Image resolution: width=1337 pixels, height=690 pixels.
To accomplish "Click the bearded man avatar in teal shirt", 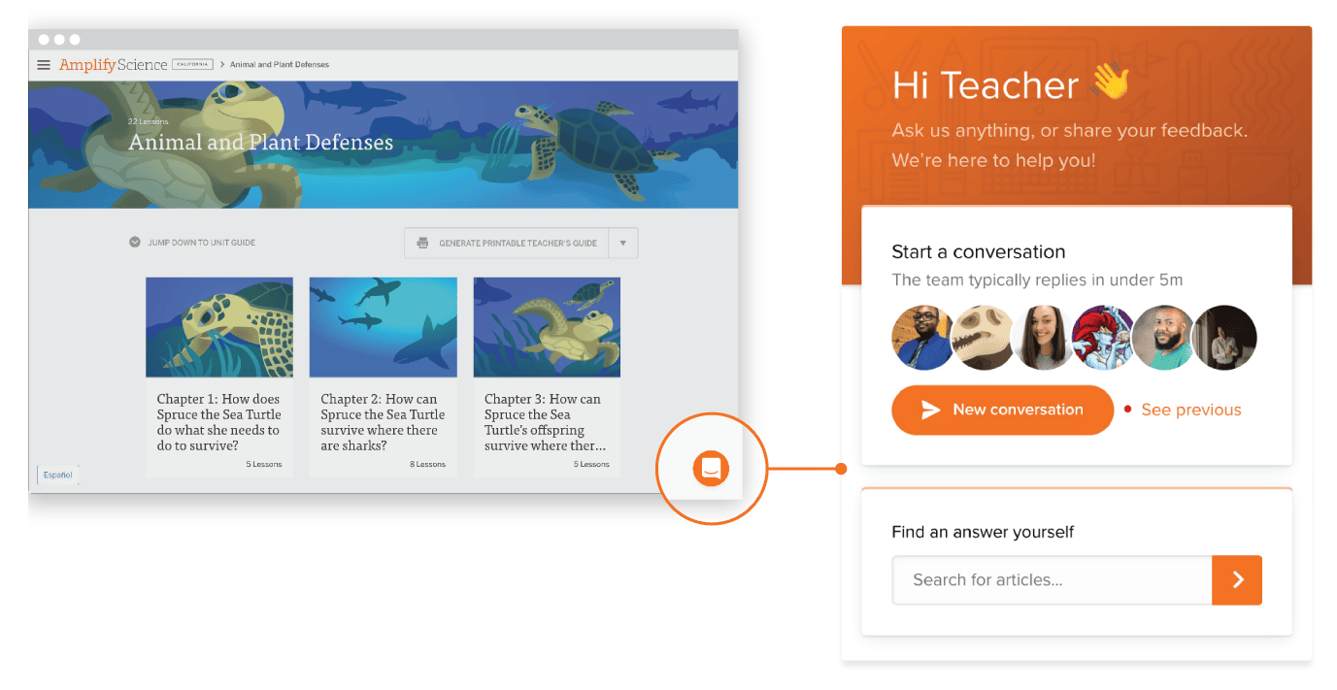I will click(1163, 338).
